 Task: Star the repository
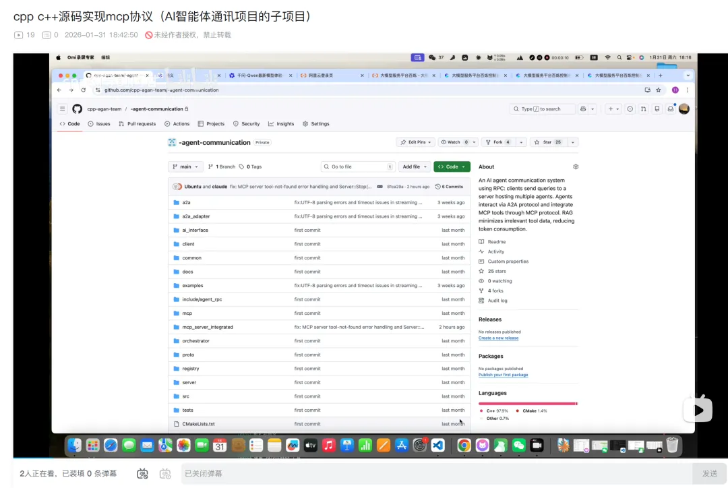click(x=548, y=142)
